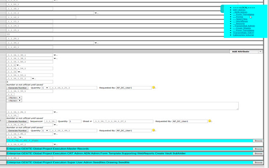Click Requested By field on Sheet # row
The width and height of the screenshot is (269, 168).
[190, 121]
